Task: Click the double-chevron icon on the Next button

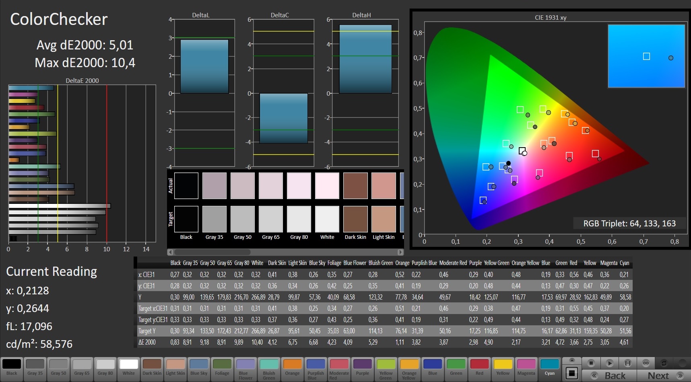Action: [680, 376]
